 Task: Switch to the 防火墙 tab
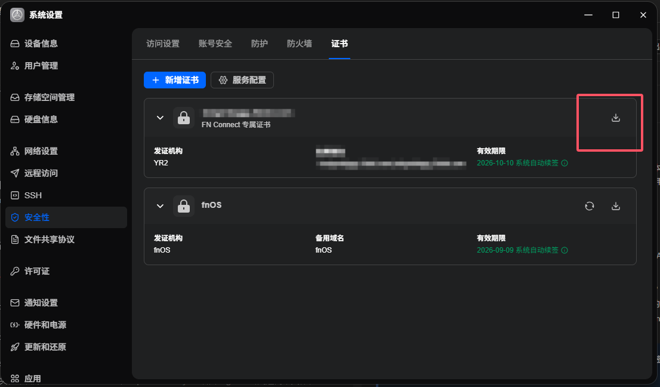point(300,44)
